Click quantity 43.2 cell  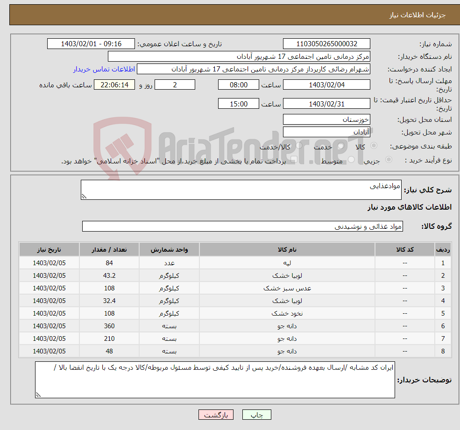coord(109,275)
